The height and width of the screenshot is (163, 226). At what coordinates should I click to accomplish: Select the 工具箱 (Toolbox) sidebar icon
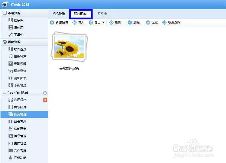pyautogui.click(x=10, y=35)
